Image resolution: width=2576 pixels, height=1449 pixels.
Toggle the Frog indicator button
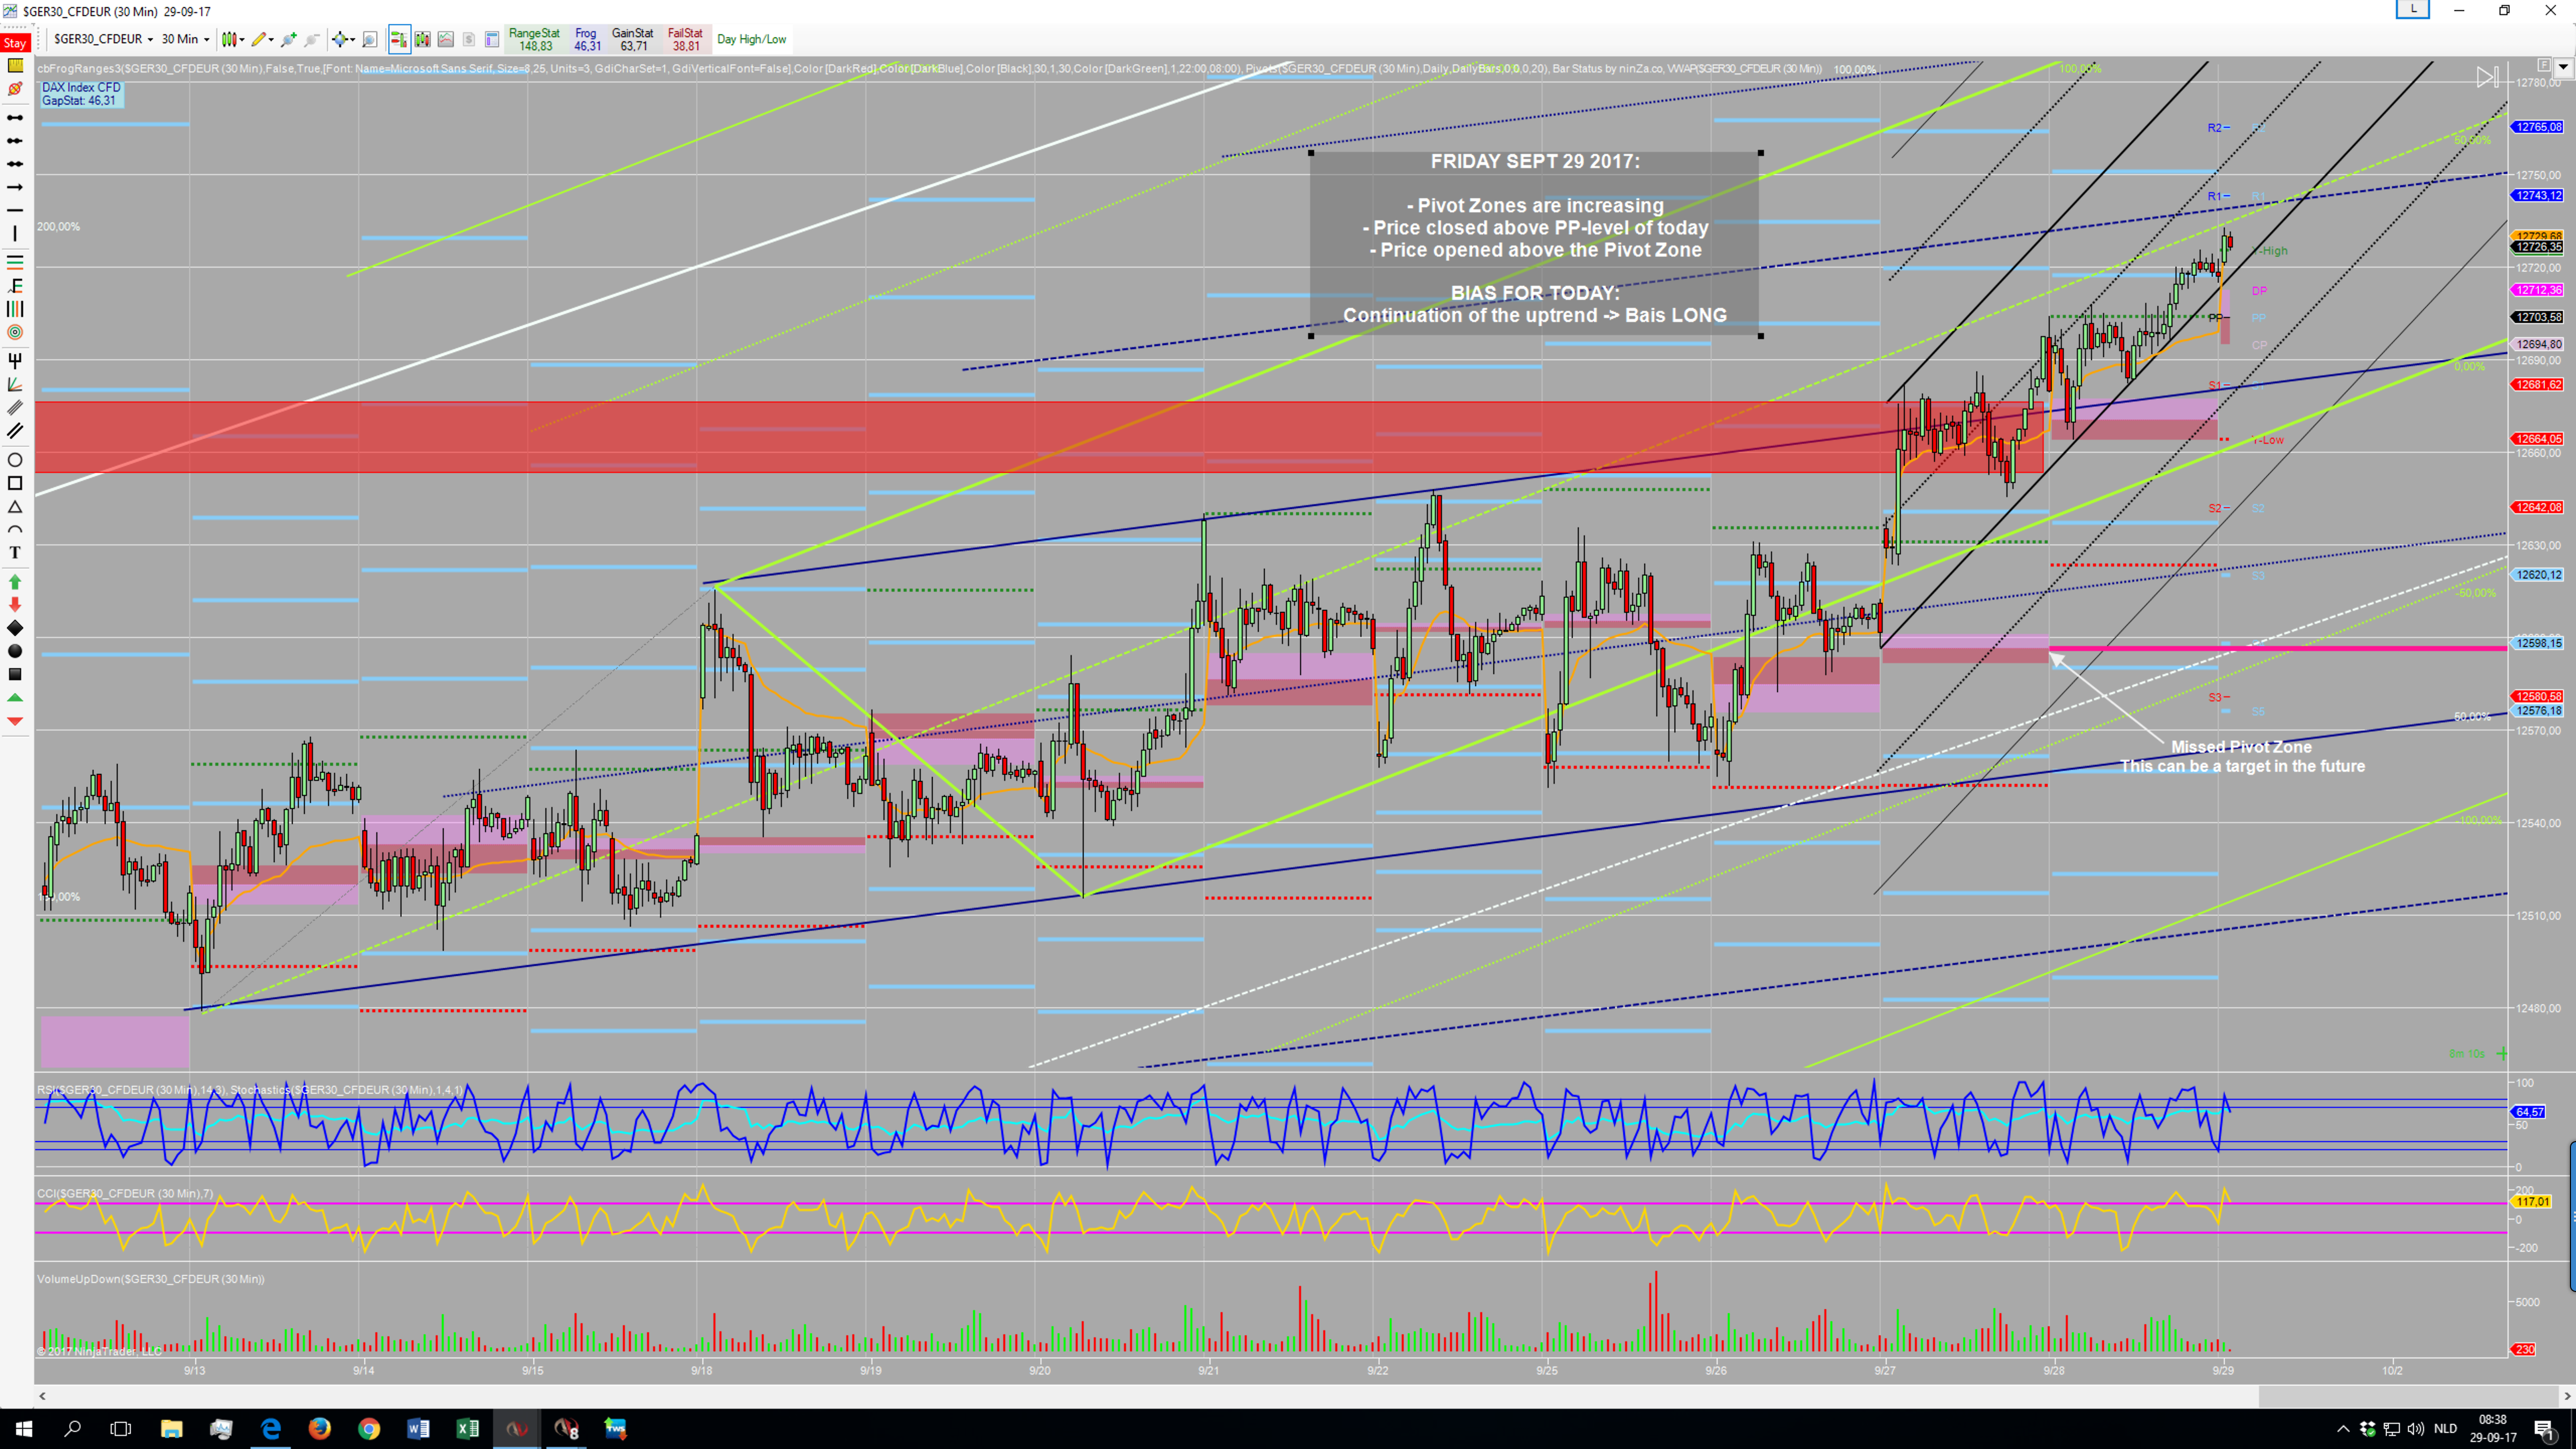tap(587, 39)
